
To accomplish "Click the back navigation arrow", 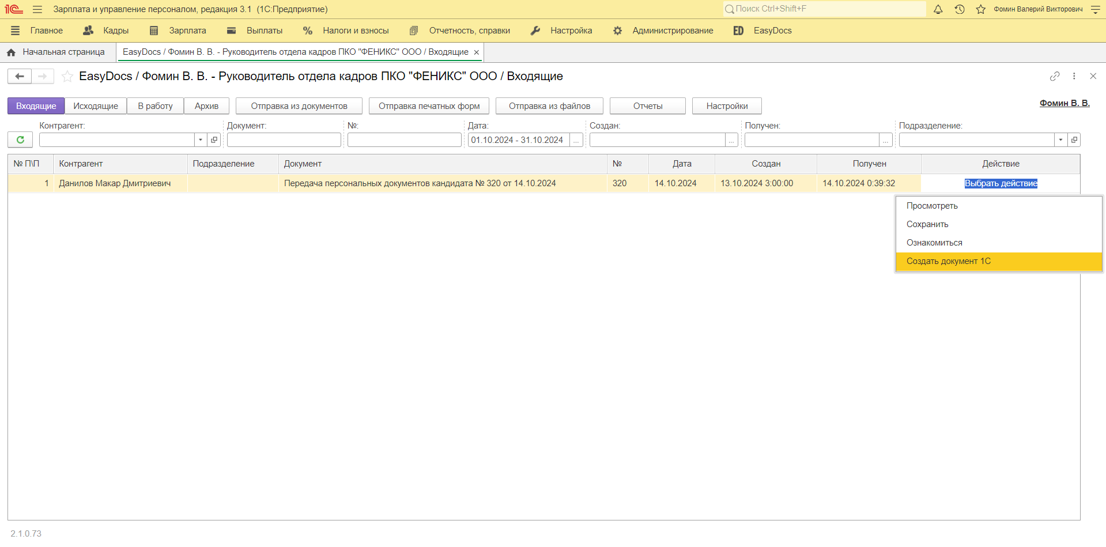I will [20, 76].
